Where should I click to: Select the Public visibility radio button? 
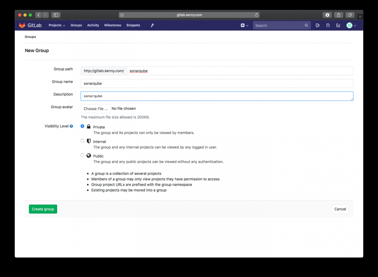coord(82,155)
